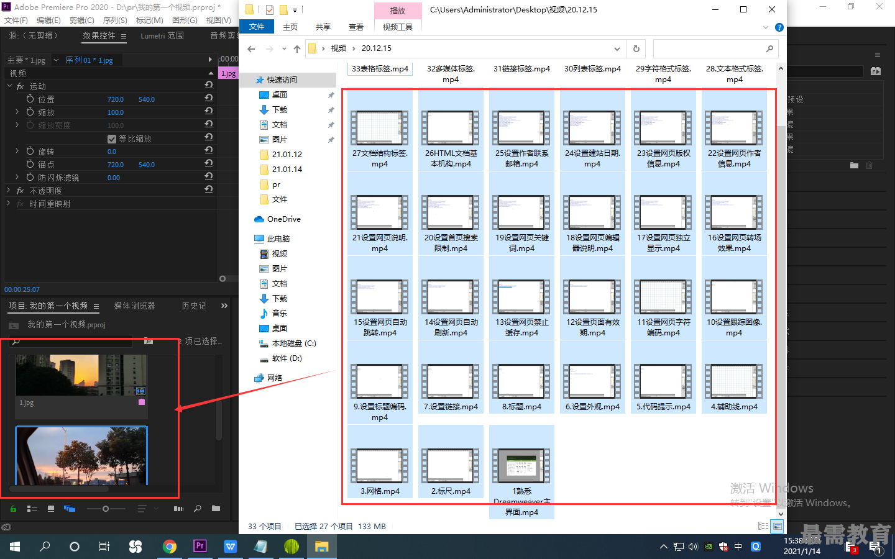
Task: Switch to the 媒体浏览器 tab
Action: click(134, 306)
